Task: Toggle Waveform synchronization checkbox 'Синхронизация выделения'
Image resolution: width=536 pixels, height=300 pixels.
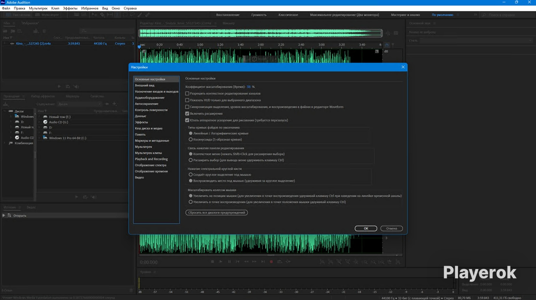Action: (187, 107)
